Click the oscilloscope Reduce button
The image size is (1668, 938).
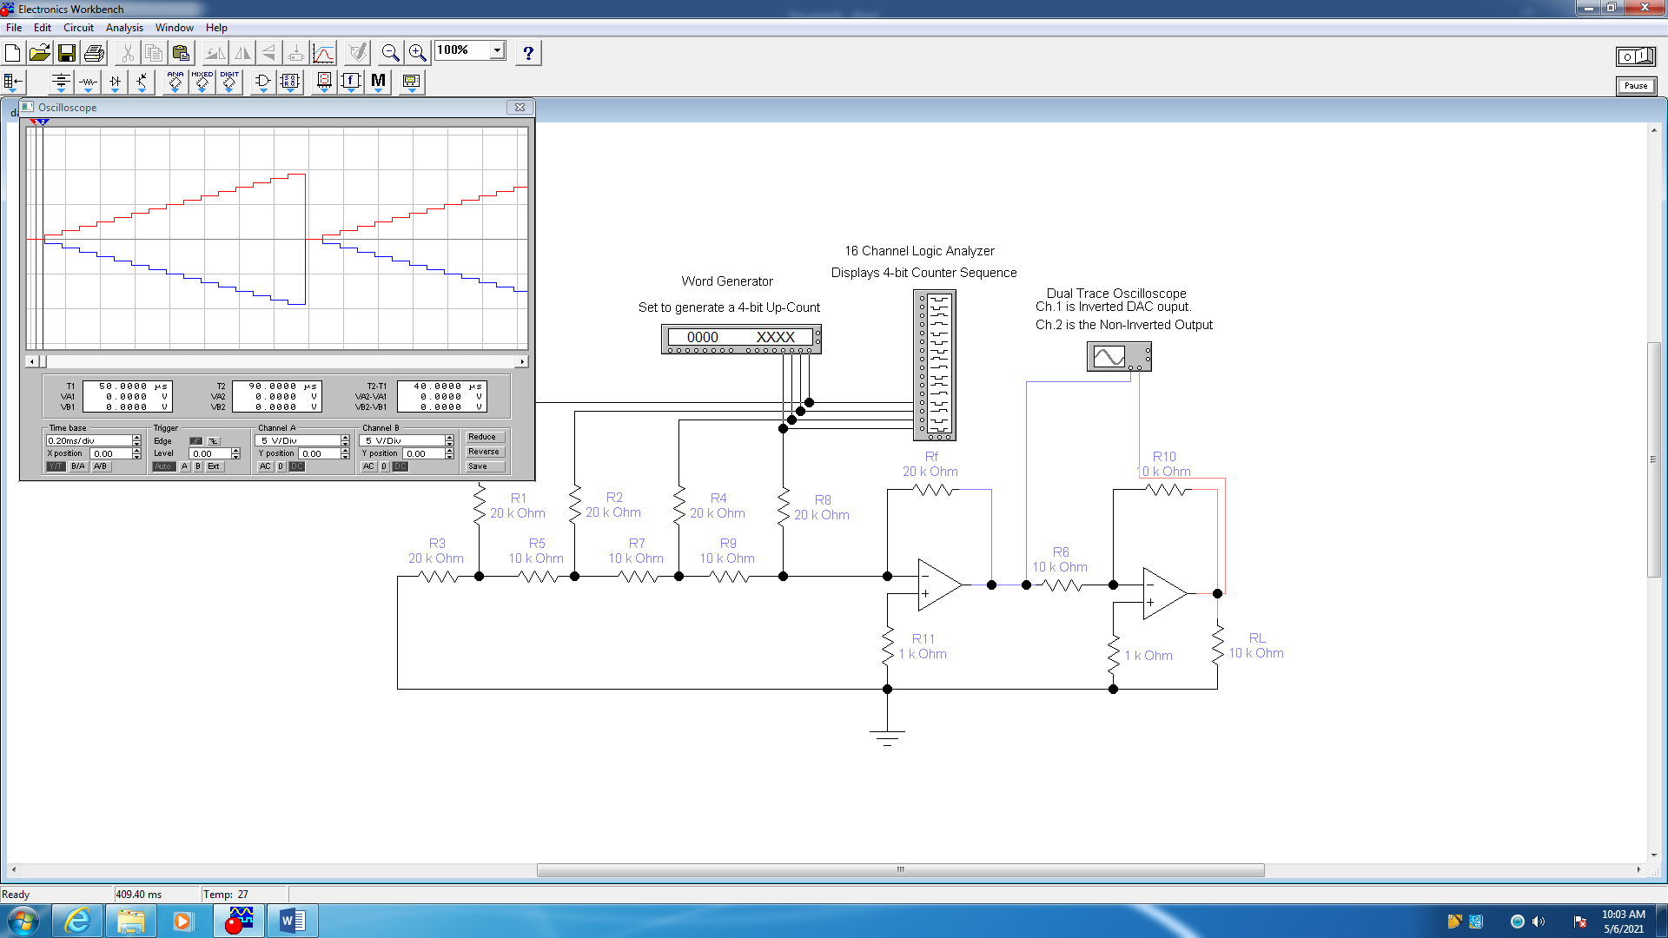[x=484, y=437]
